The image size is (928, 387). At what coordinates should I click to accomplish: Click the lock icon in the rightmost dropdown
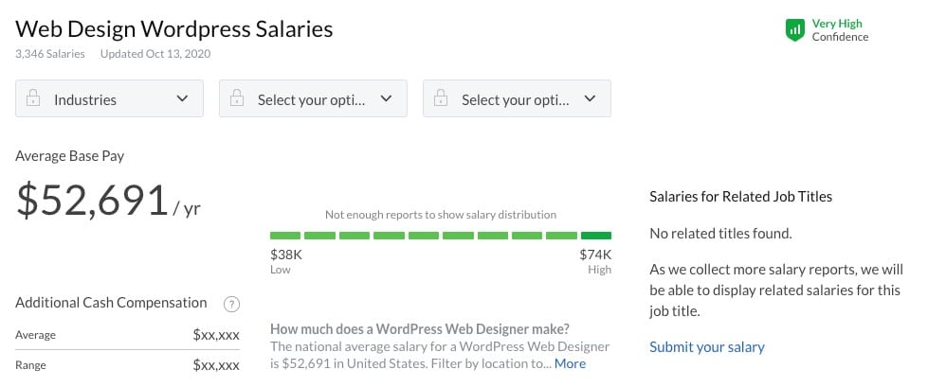pyautogui.click(x=441, y=98)
